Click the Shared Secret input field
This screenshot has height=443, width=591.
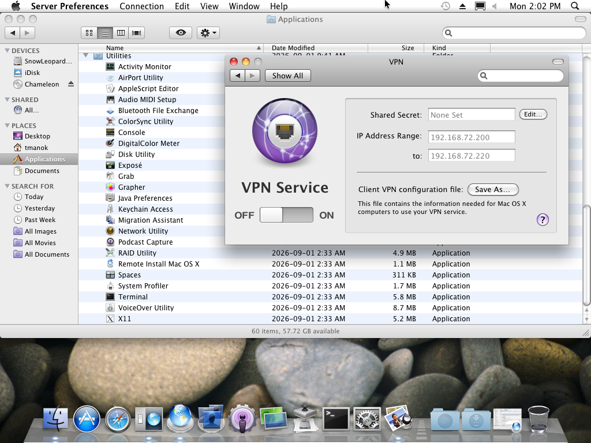click(472, 115)
